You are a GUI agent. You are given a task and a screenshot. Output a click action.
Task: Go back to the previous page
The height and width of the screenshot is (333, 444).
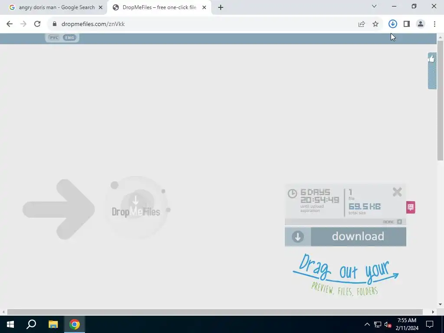click(x=10, y=24)
